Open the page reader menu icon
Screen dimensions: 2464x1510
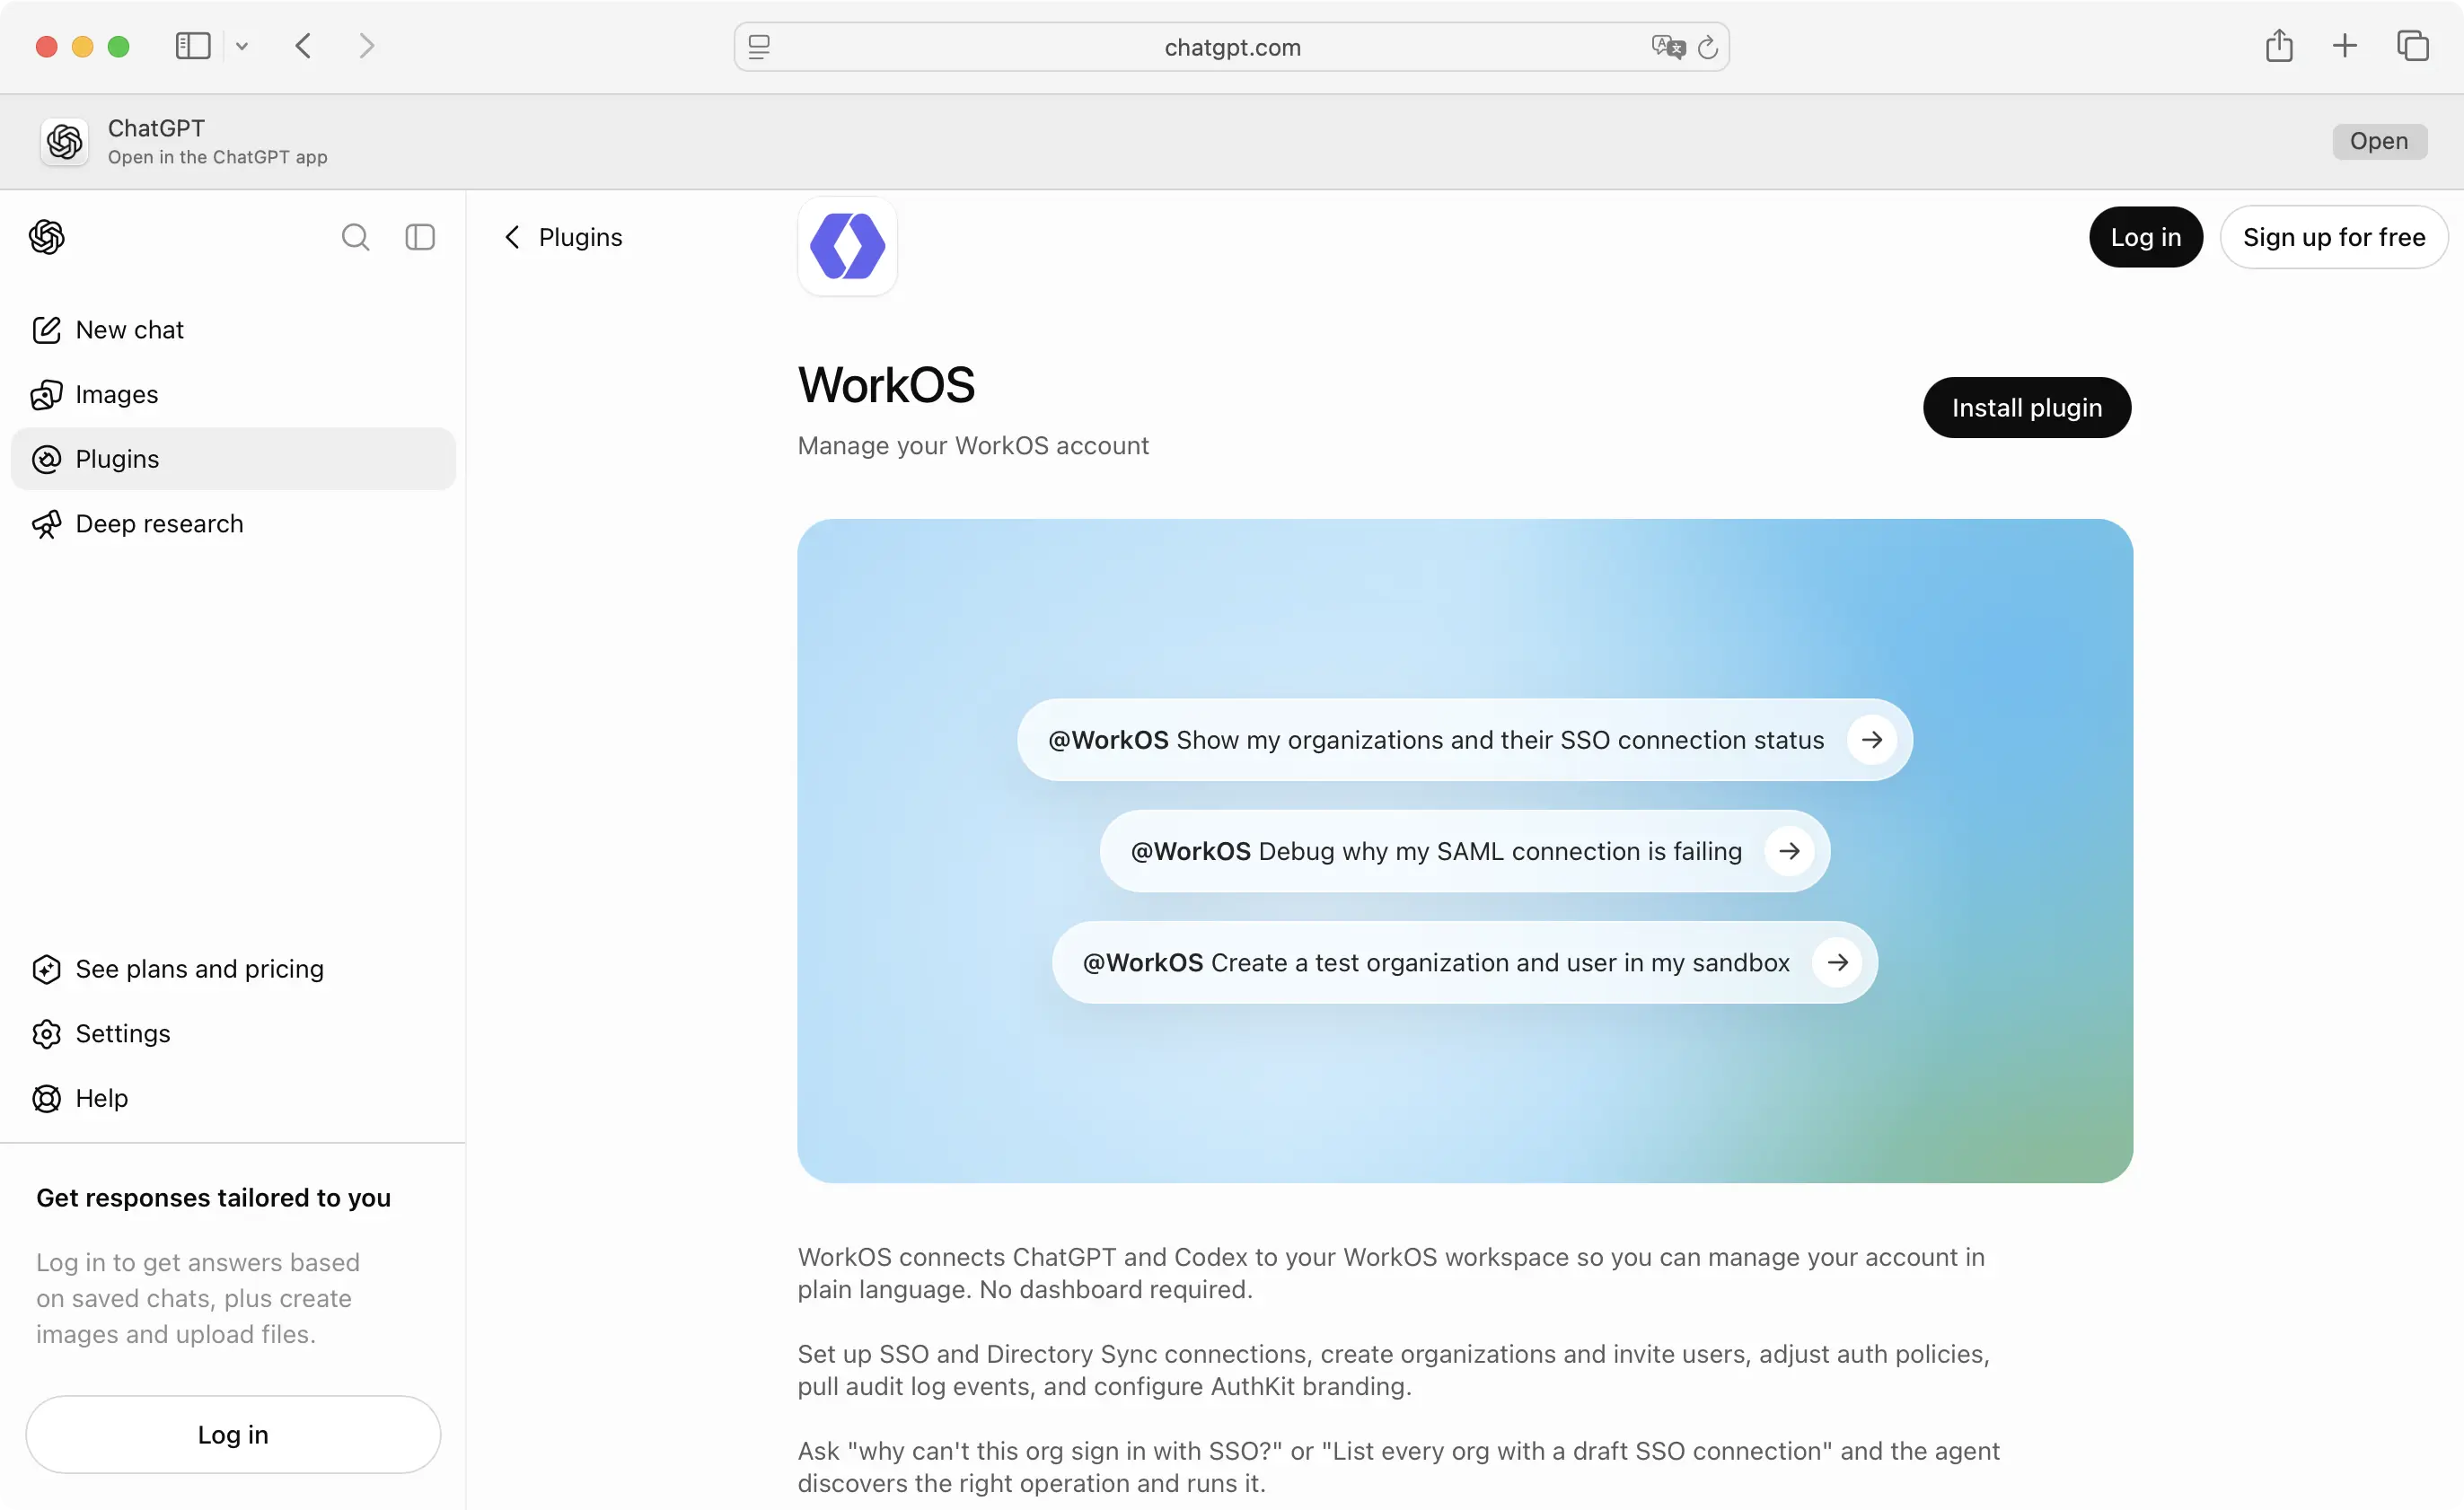coord(759,47)
